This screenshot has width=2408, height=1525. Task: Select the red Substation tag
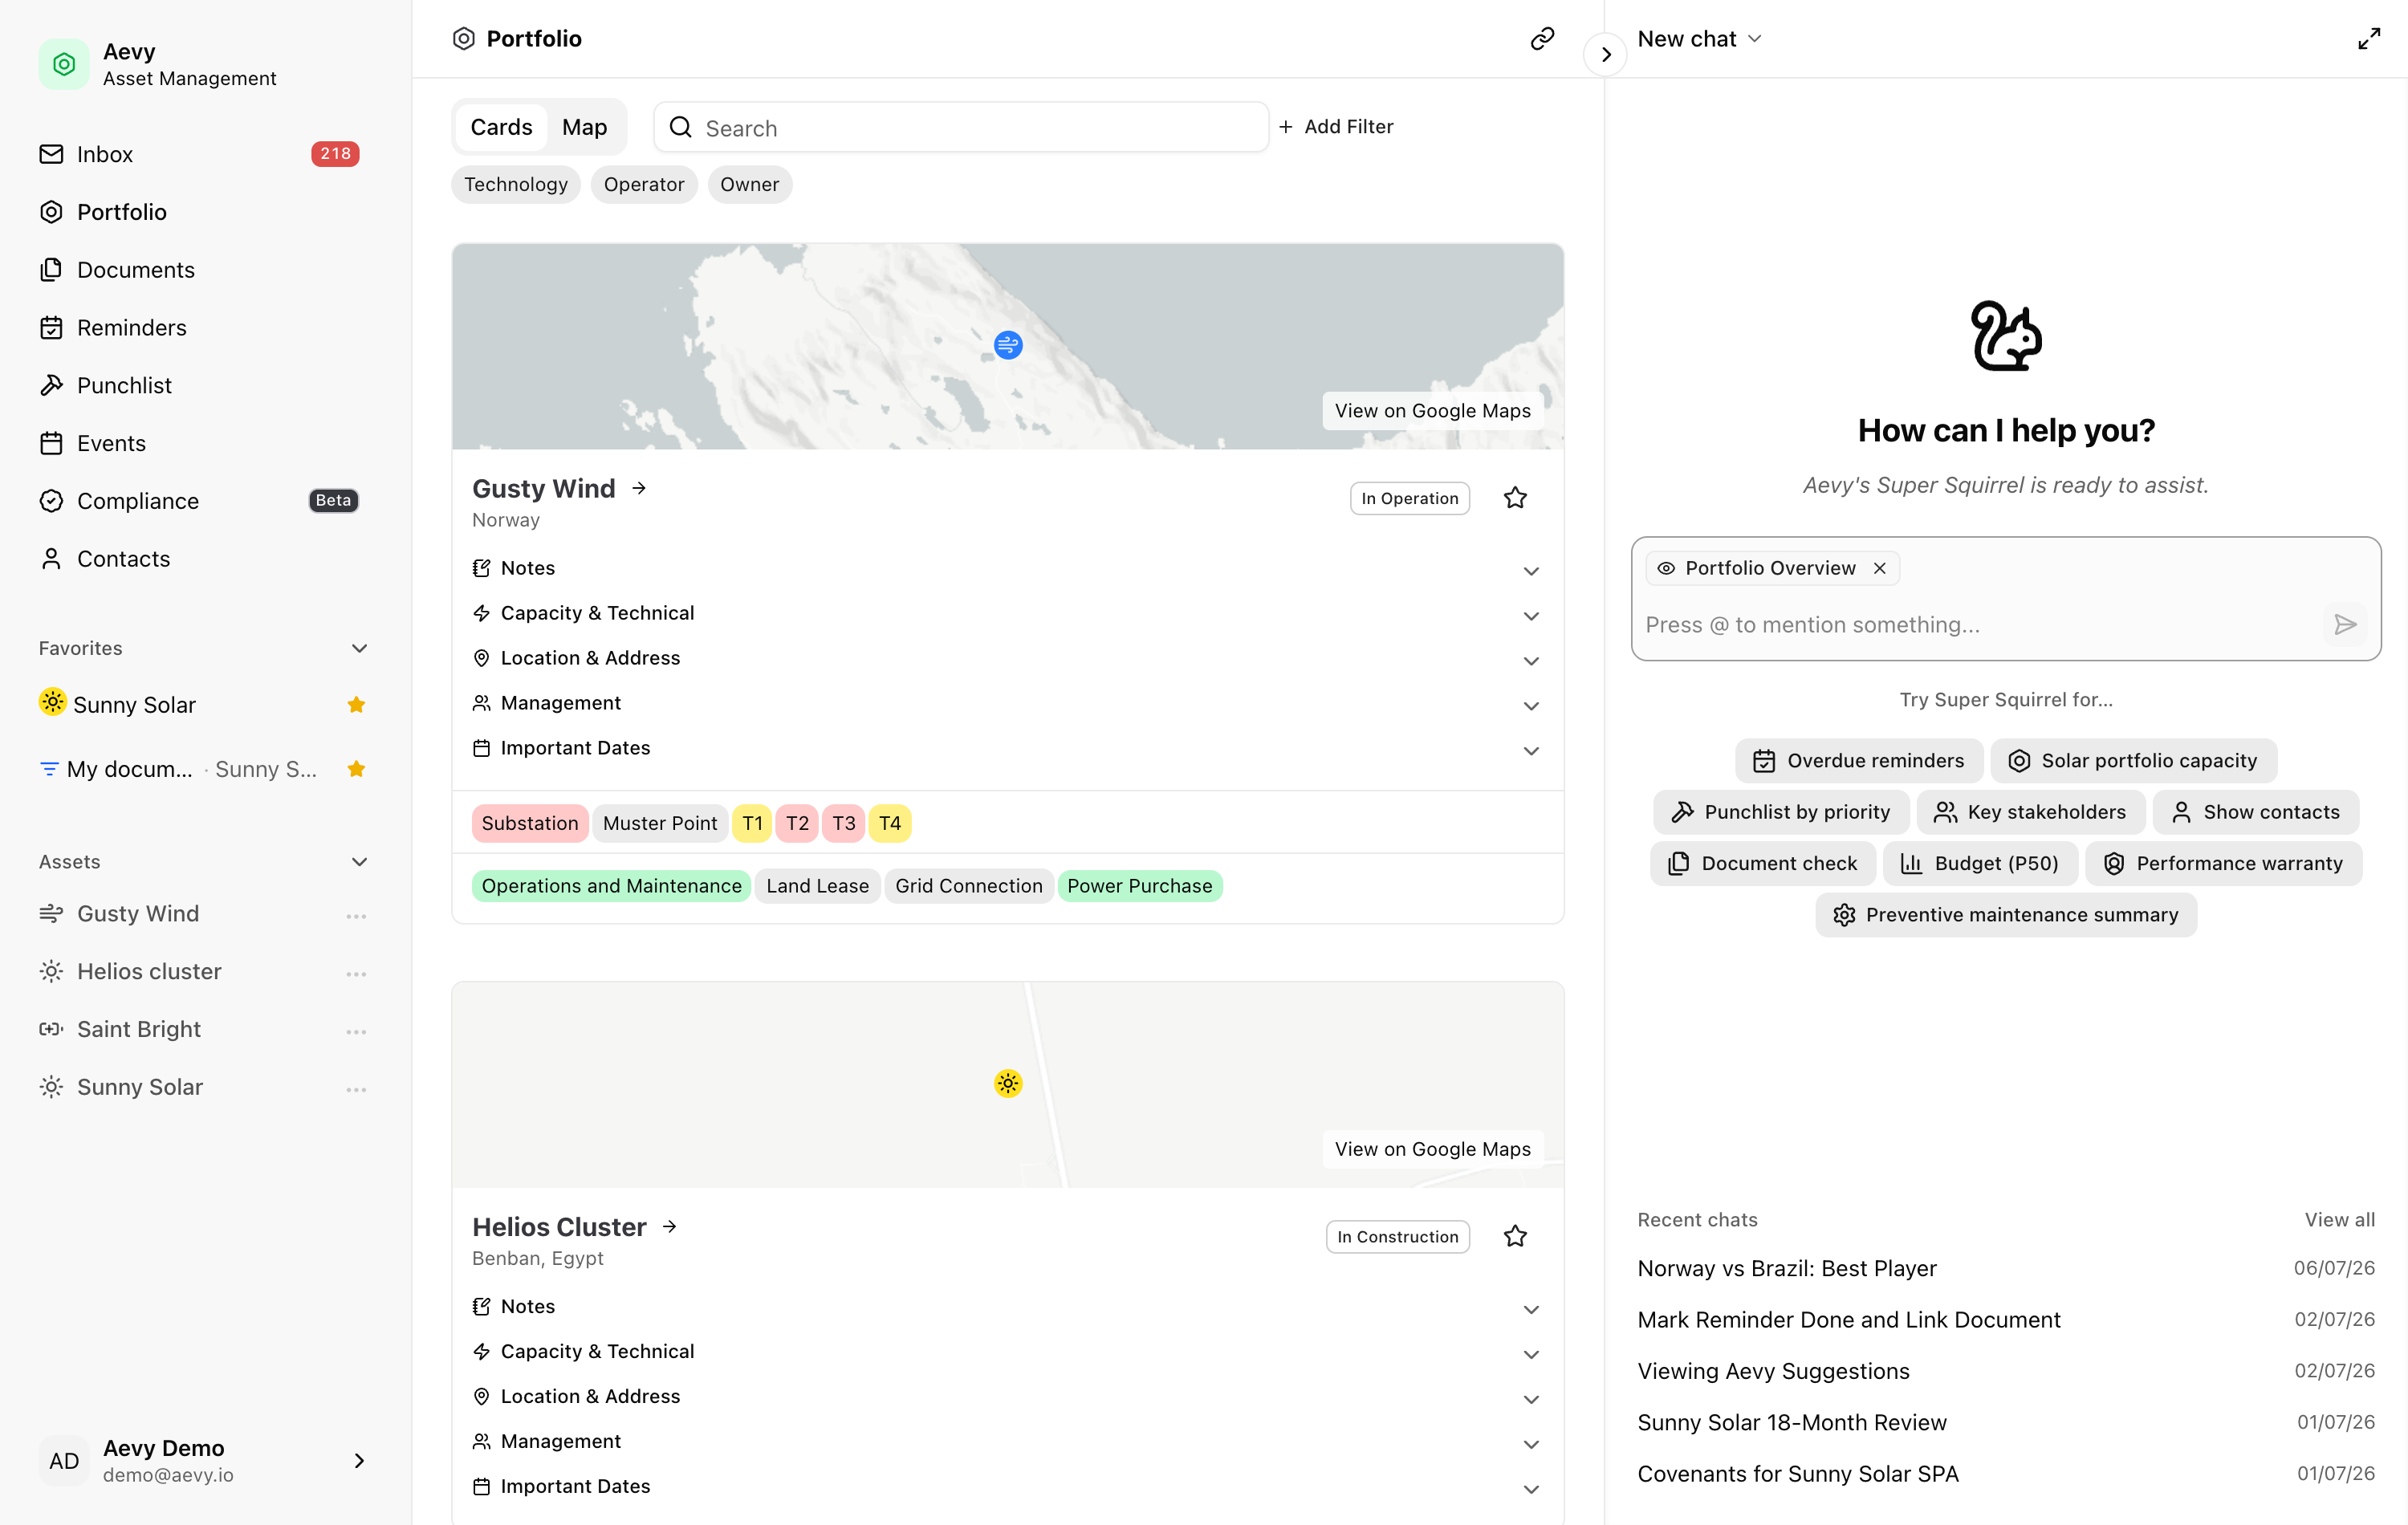(x=529, y=823)
